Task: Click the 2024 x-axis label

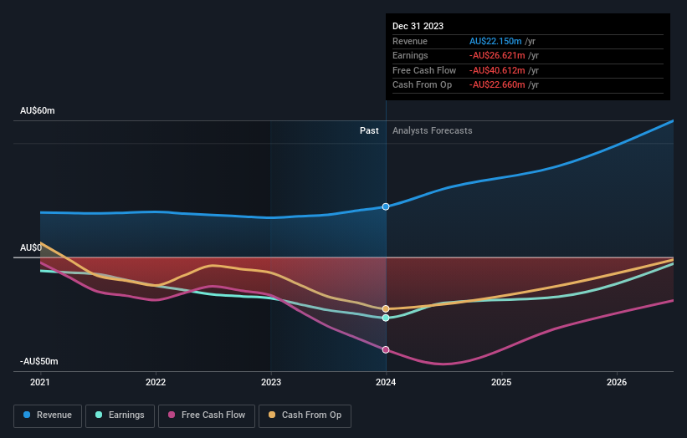Action: [386, 383]
